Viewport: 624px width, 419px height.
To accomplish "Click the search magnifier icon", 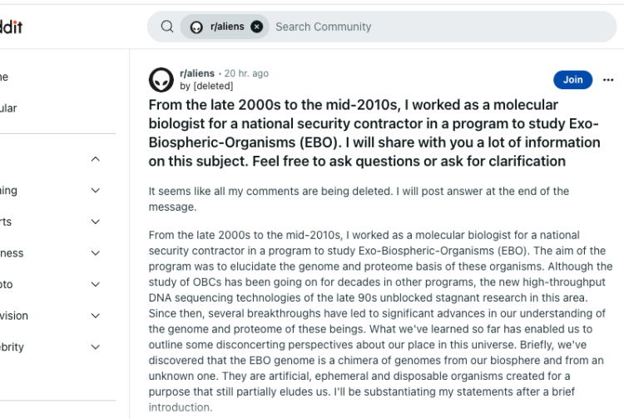I will [167, 27].
